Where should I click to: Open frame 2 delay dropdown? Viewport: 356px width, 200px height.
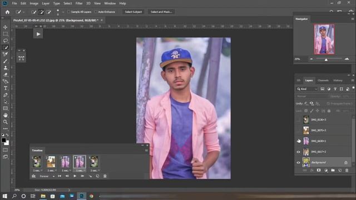pyautogui.click(x=56, y=171)
